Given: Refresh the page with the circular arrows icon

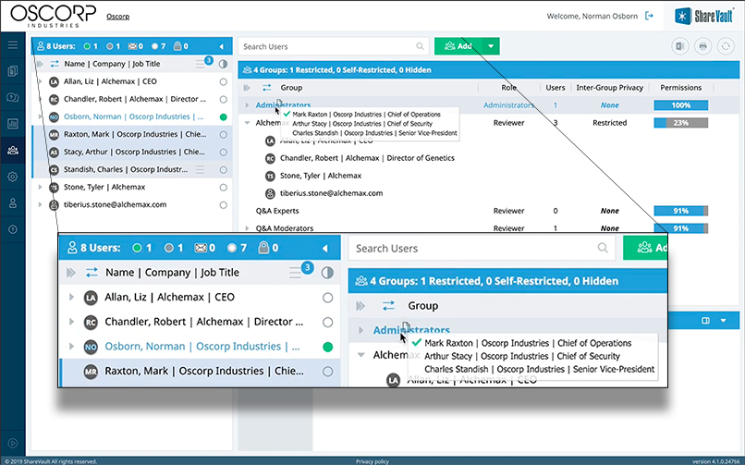Looking at the screenshot, I should 726,46.
